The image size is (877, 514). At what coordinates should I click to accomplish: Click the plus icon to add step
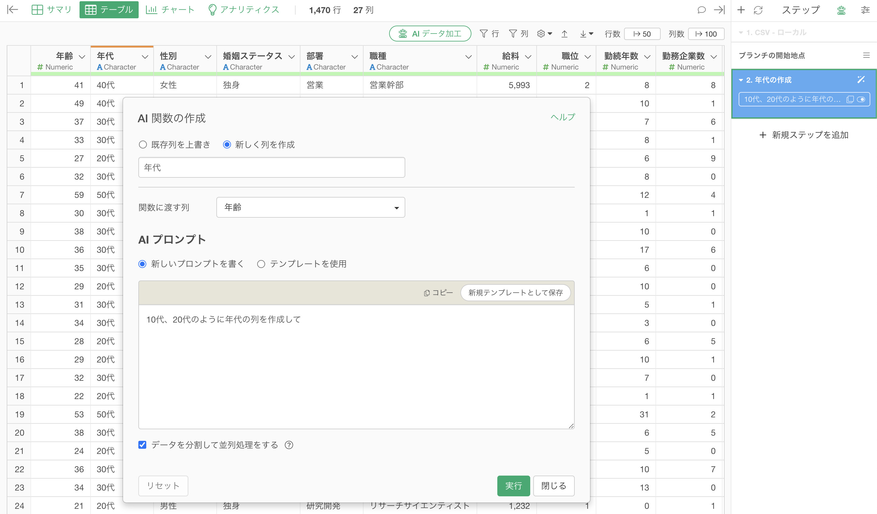coord(741,10)
